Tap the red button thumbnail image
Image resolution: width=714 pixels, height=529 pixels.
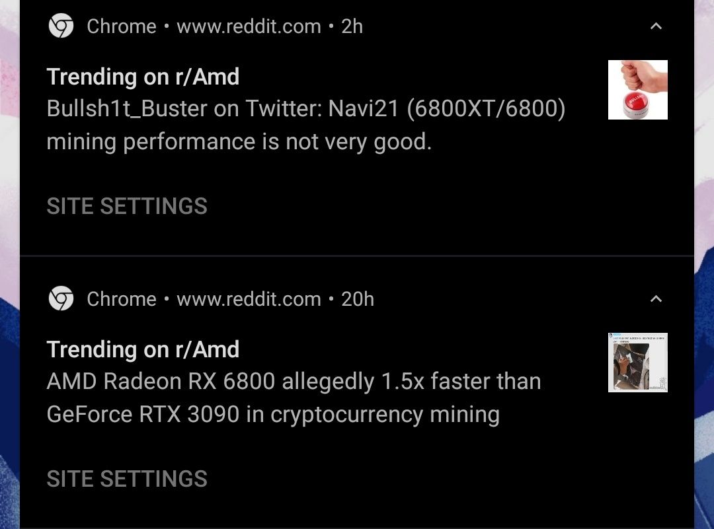coord(637,90)
